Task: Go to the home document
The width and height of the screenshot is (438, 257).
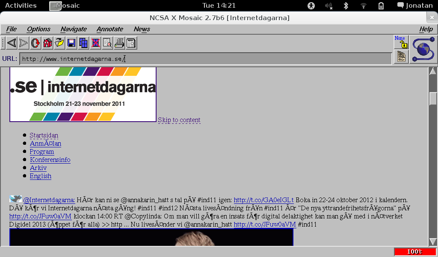Action: point(47,43)
